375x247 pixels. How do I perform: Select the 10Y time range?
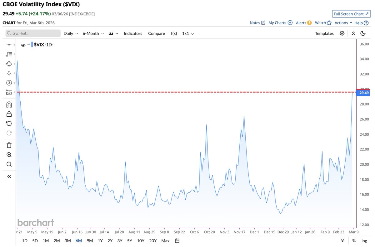point(141,240)
